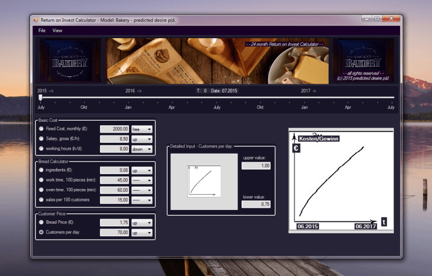The height and width of the screenshot is (276, 432).
Task: Click the timeline slider handle at July 2015
Action: click(40, 97)
